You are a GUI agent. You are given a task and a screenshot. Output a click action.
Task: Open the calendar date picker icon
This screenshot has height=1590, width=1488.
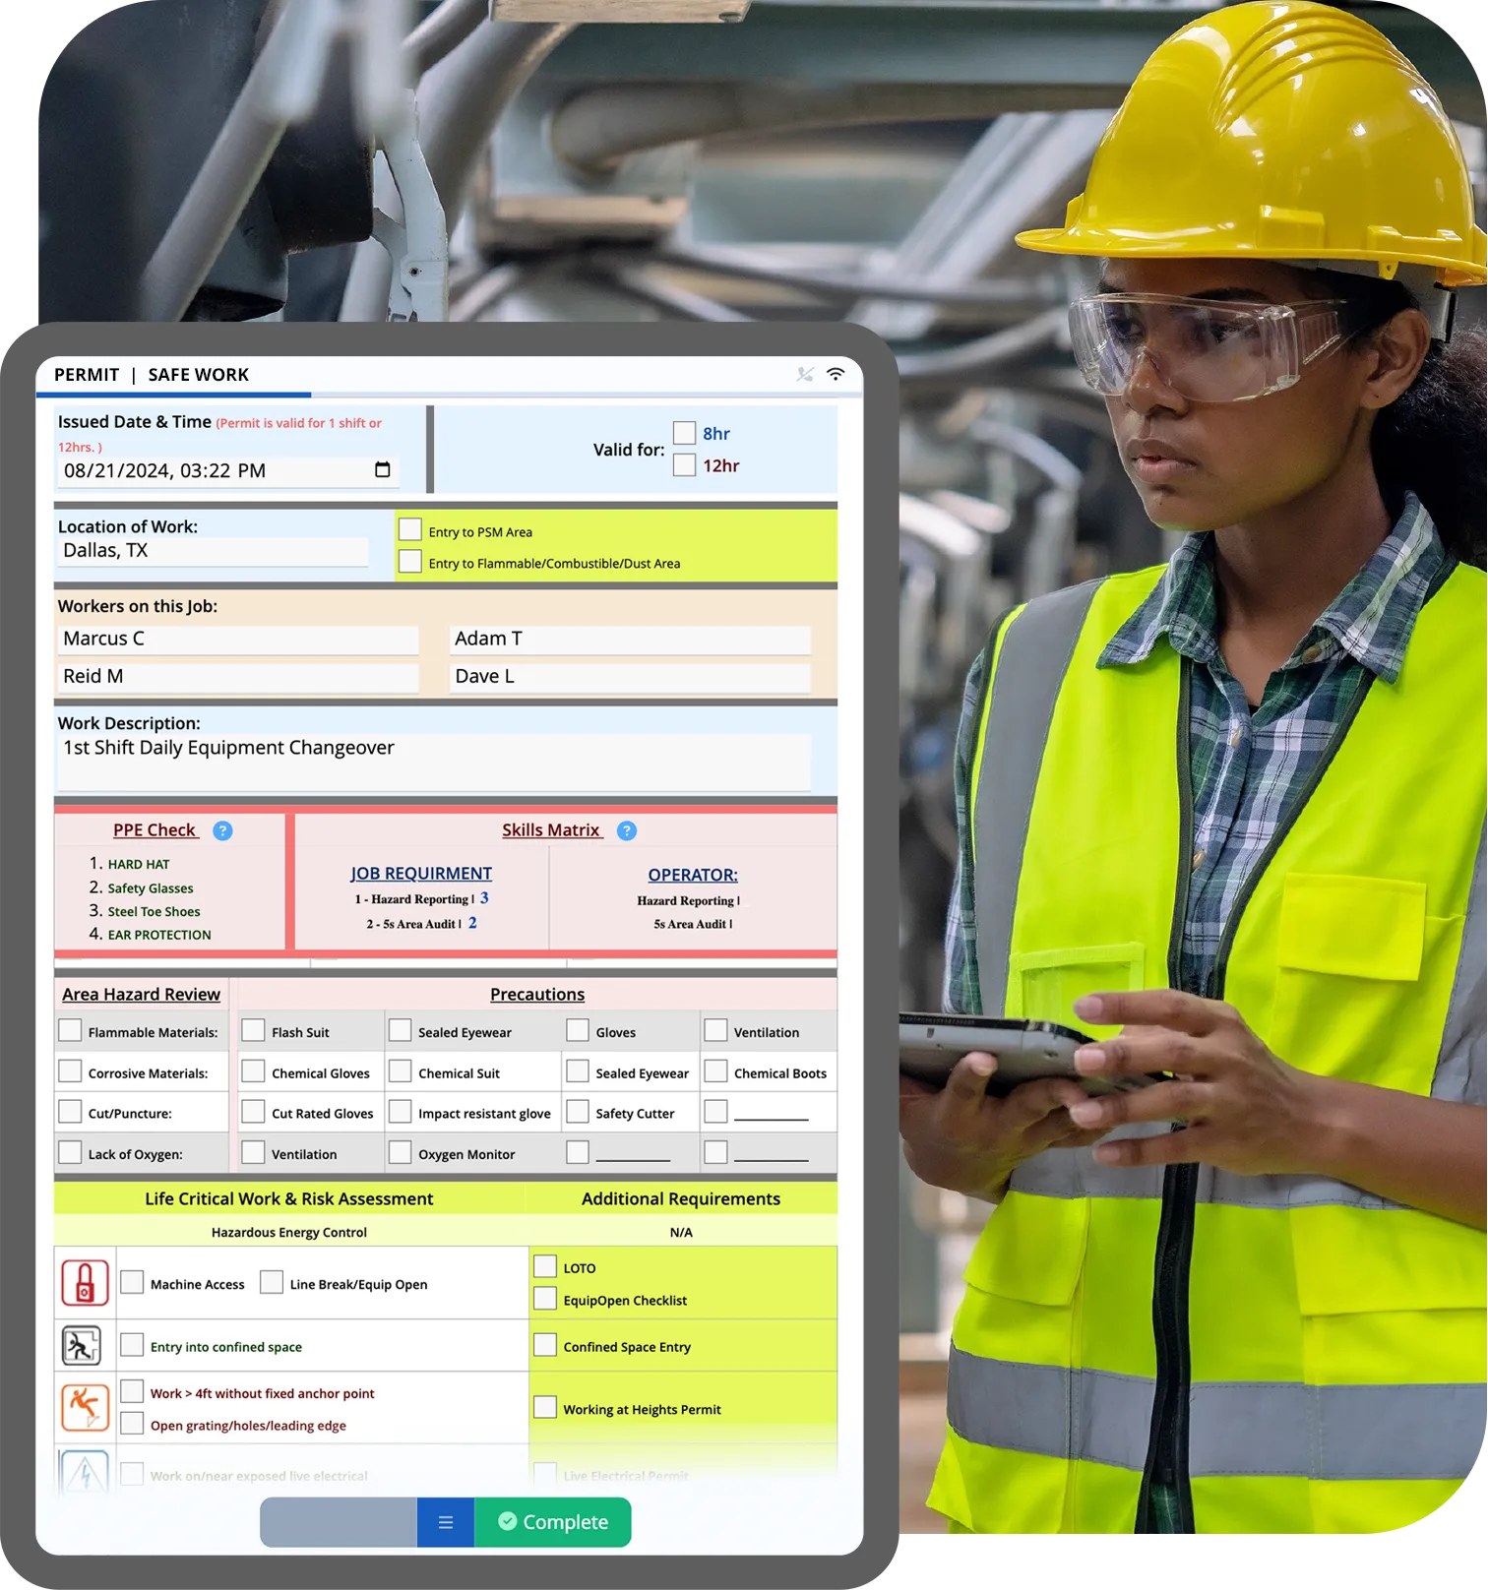383,470
